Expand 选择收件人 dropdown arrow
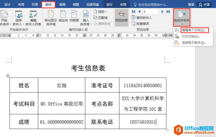 pos(24,24)
